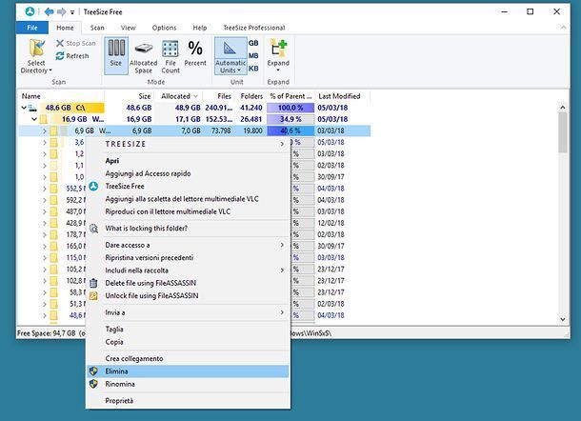Click the 100,0 % parent bar
The width and height of the screenshot is (581, 421).
coord(290,108)
